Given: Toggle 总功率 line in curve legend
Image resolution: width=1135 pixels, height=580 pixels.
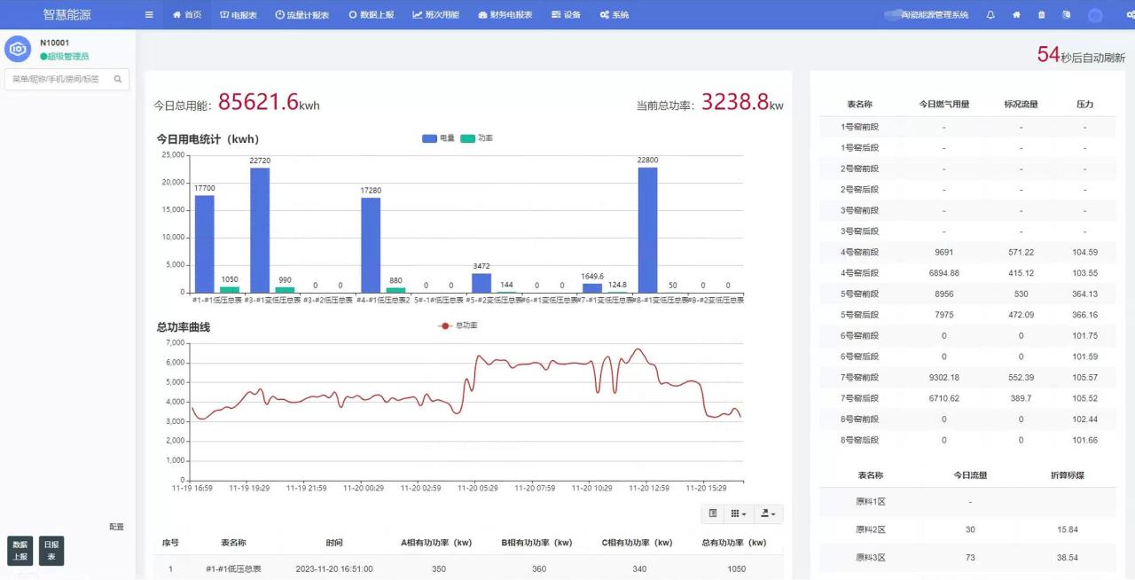Looking at the screenshot, I should click(458, 326).
